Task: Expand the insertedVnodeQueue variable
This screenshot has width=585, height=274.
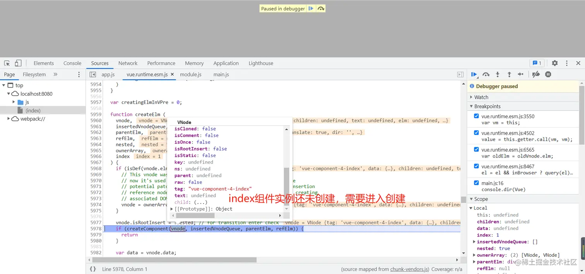Action: click(475, 242)
